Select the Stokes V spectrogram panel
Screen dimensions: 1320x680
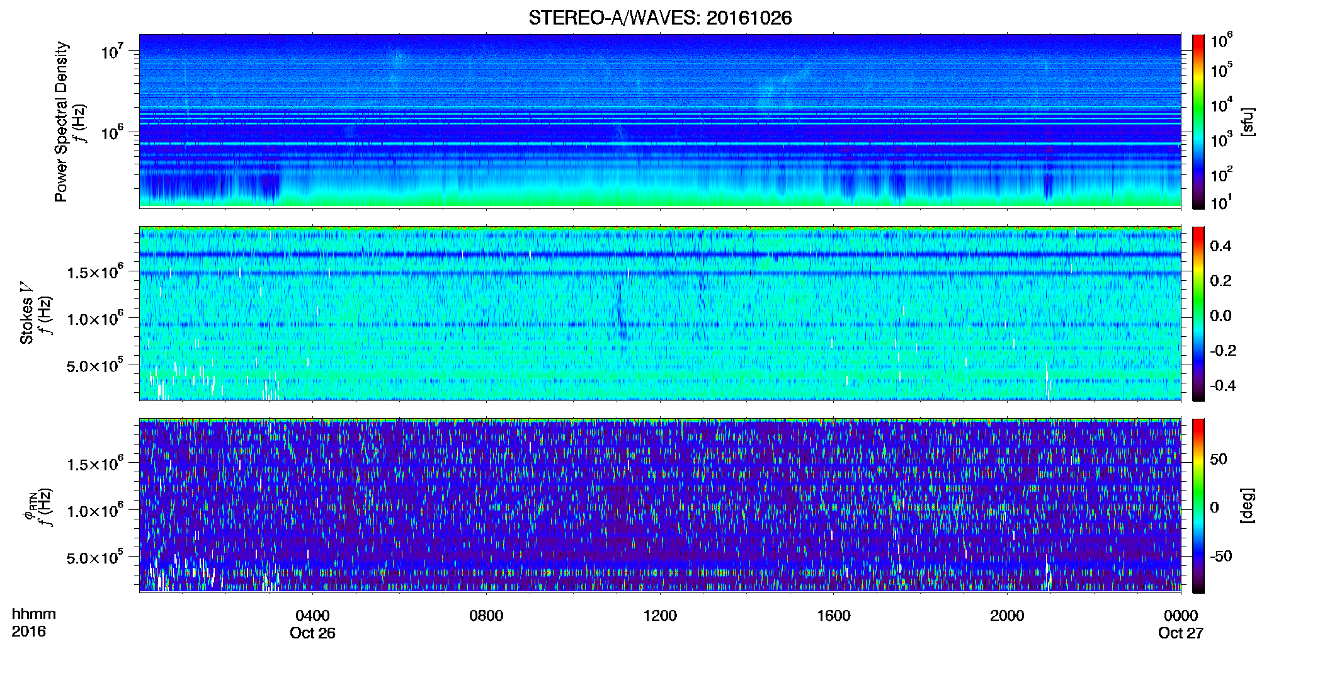click(660, 313)
